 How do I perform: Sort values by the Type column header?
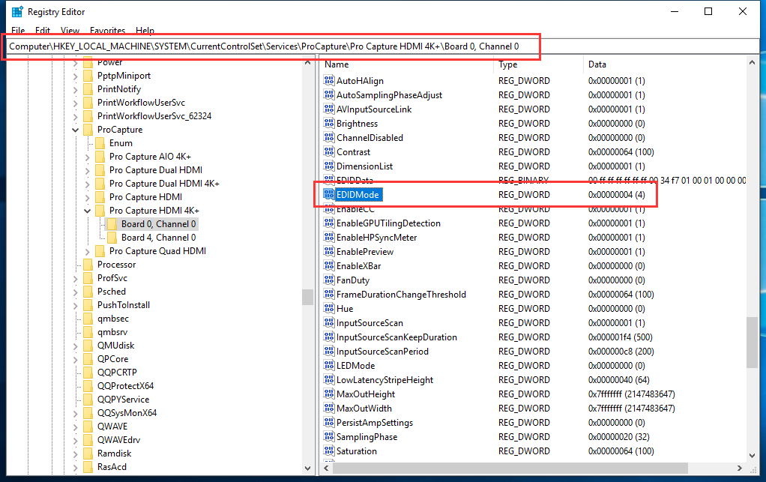point(538,64)
